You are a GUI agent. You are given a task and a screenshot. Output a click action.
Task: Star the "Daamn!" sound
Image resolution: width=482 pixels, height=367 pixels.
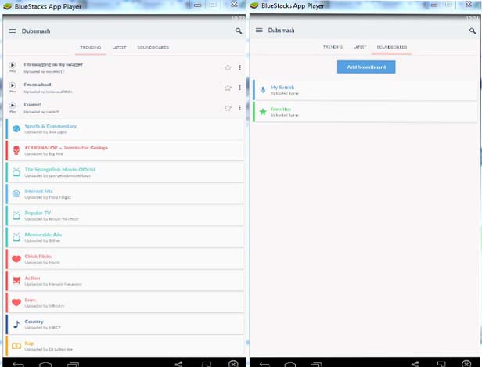(x=228, y=108)
